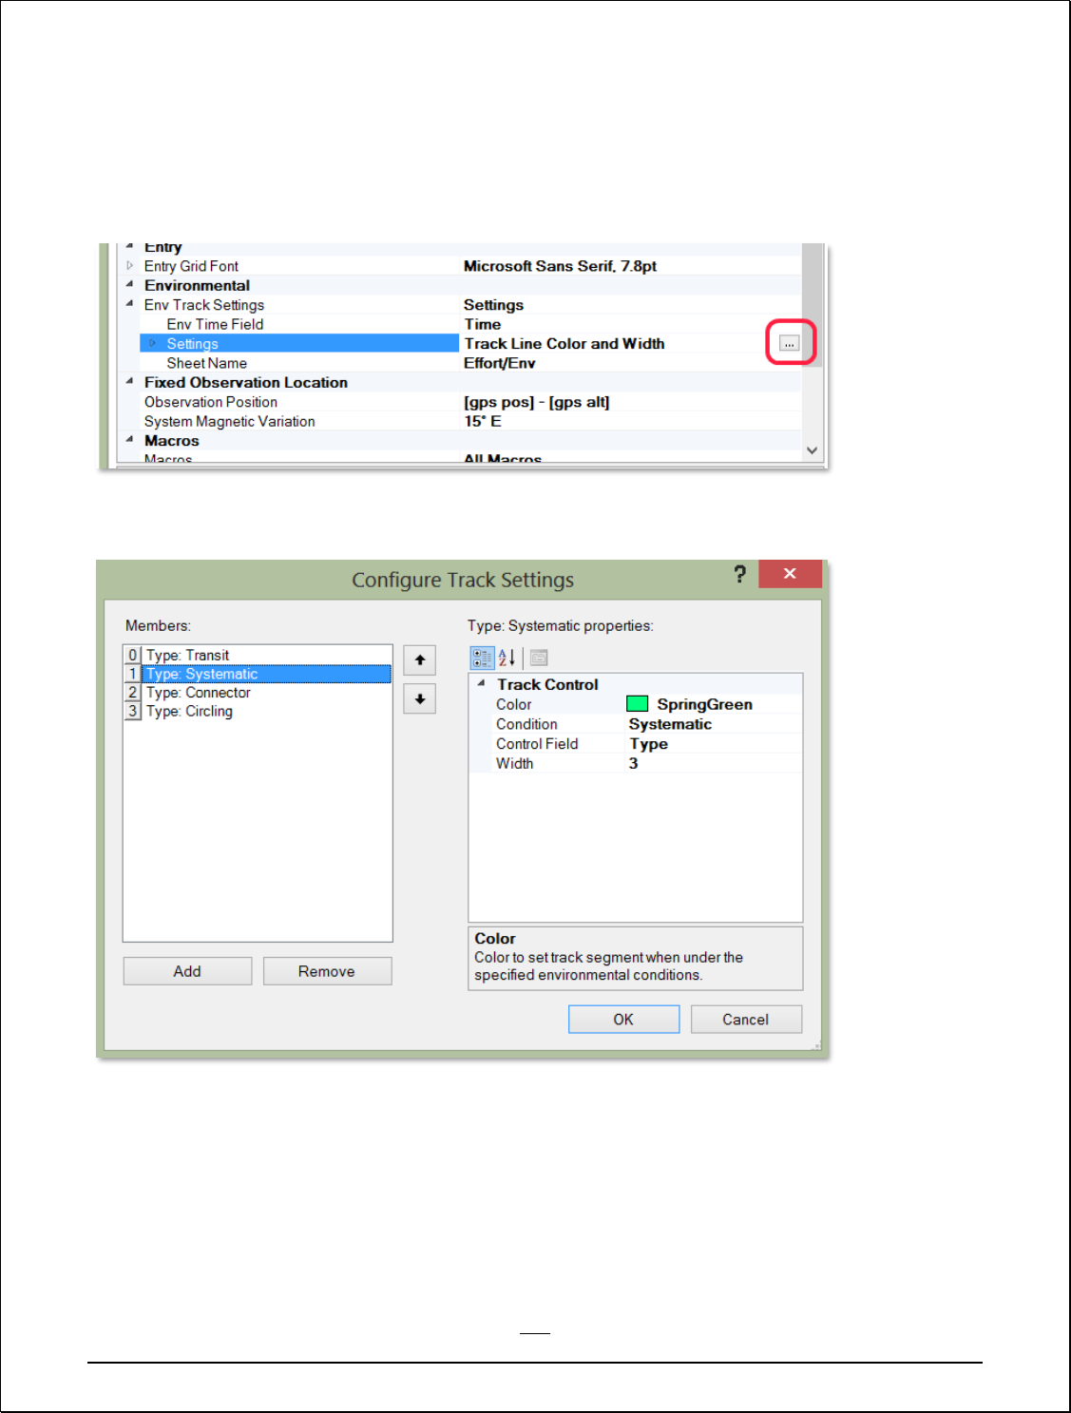Collapse the Entry section at top

pyautogui.click(x=130, y=247)
